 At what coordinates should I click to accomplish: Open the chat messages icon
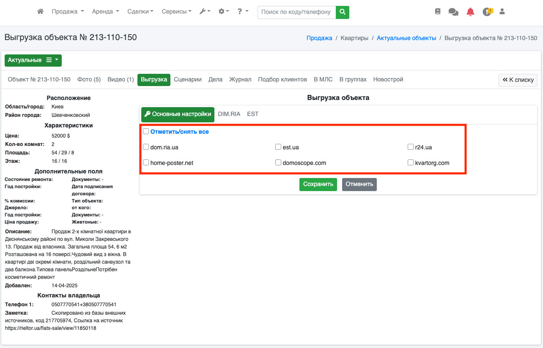coord(453,12)
